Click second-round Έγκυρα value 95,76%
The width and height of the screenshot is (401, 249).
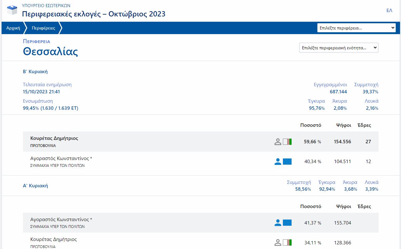[x=317, y=108]
